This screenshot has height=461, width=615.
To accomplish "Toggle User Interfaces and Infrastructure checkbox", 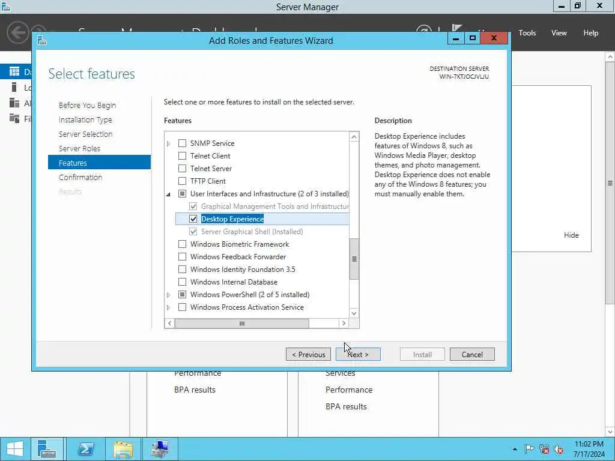I will pos(182,193).
